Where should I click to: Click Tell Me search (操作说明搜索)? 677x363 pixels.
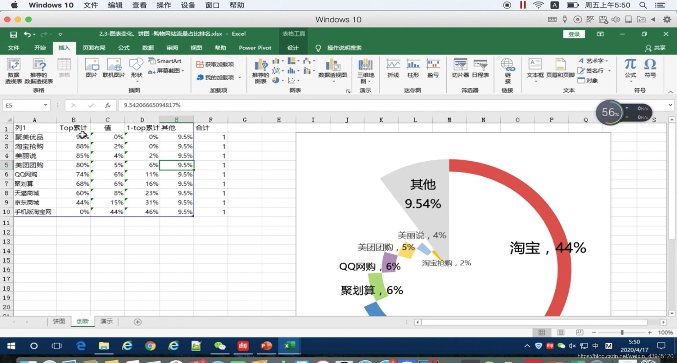(344, 48)
